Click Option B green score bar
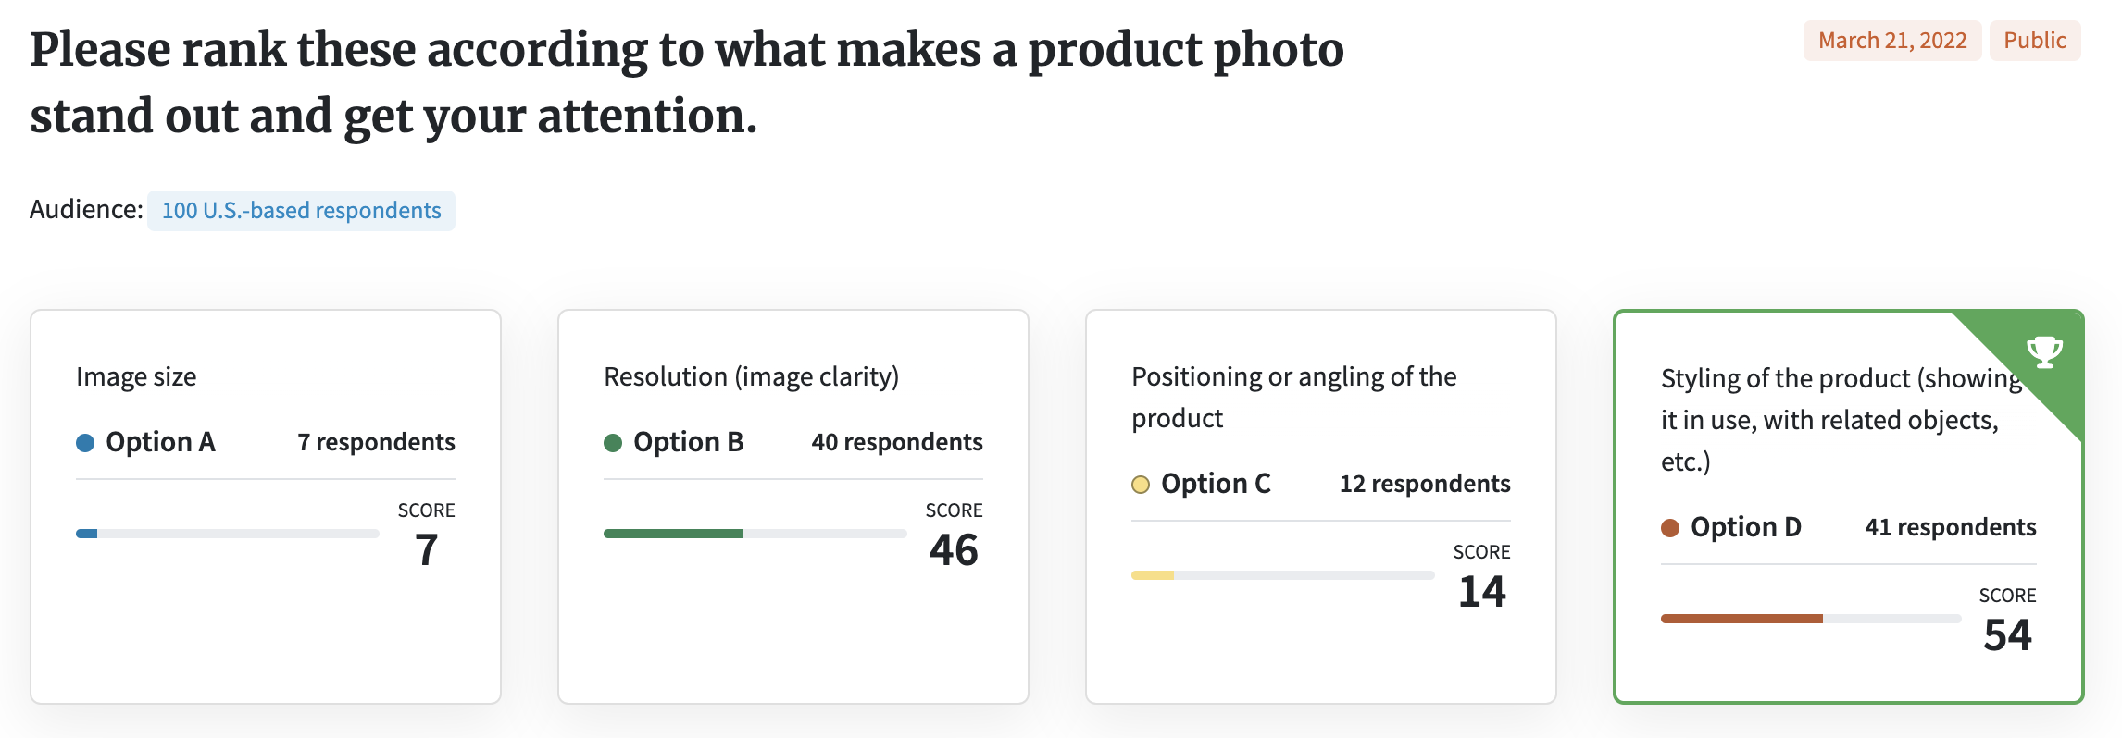Screen dimensions: 2122x738 [x=755, y=534]
